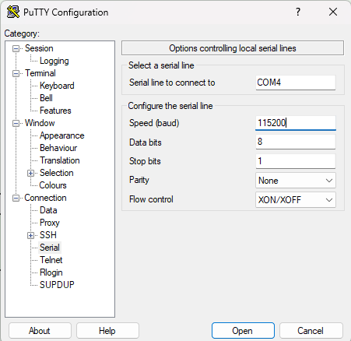Viewport: 351px width, 341px height.
Task: Open the Rlogin category
Action: (x=51, y=272)
